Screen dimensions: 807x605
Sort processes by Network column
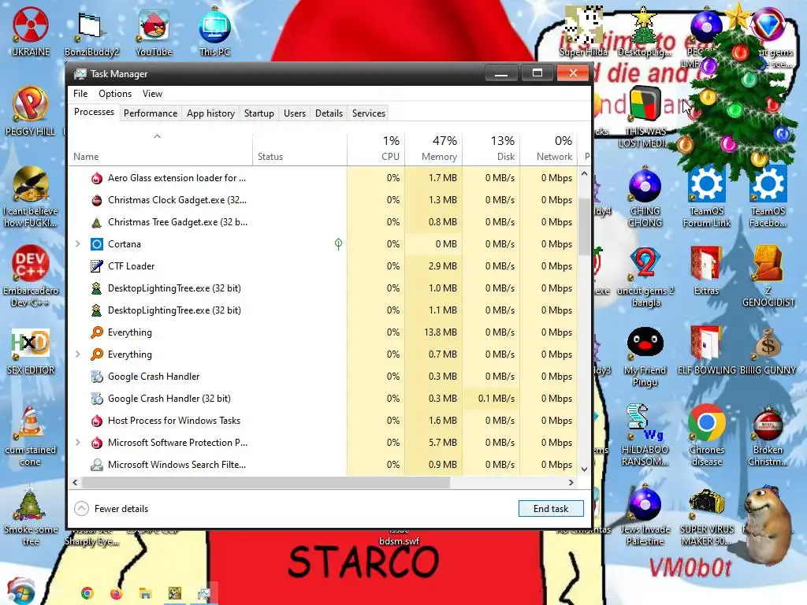coord(549,150)
